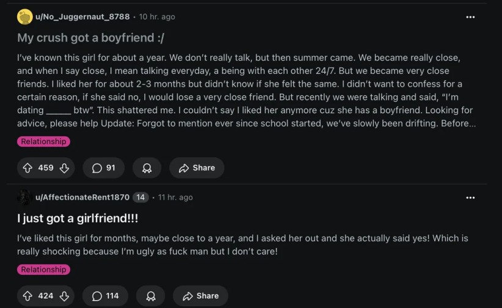Screen dimensions: 502x308
Task: Award the "I just got a girlfriend" post
Action: click(x=150, y=296)
